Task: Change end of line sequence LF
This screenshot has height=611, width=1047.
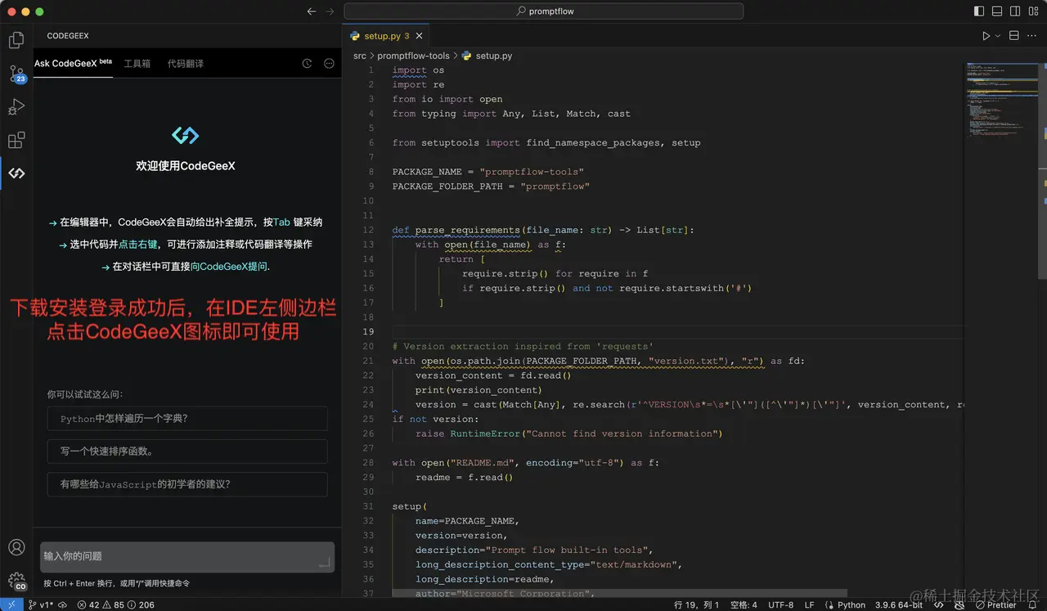Action: [x=809, y=604]
